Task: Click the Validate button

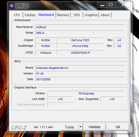Action: click(x=95, y=127)
